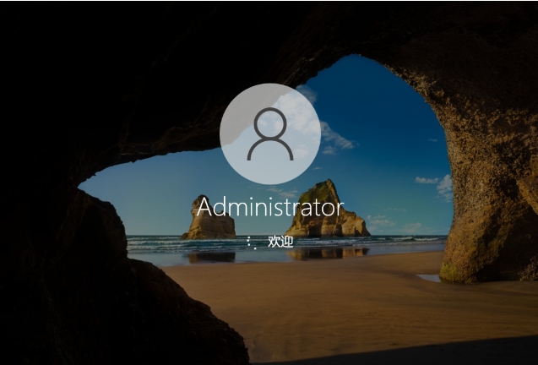Click the Administrator user avatar circle

point(269,133)
